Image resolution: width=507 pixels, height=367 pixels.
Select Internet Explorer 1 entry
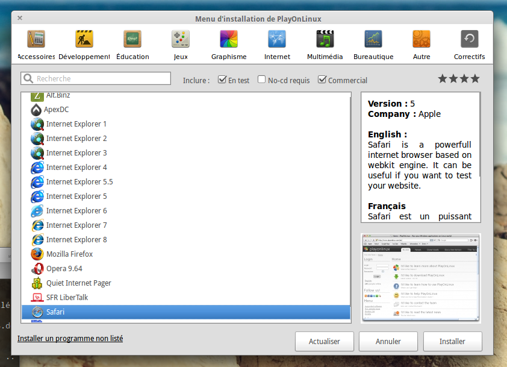pos(186,124)
